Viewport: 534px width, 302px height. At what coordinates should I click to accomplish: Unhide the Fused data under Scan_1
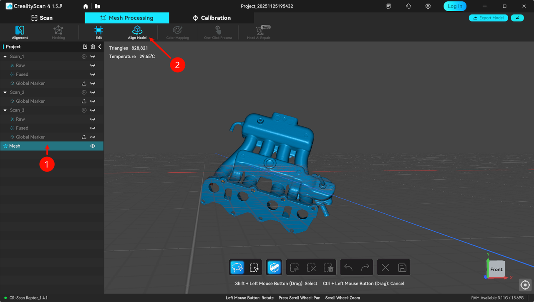(x=93, y=74)
